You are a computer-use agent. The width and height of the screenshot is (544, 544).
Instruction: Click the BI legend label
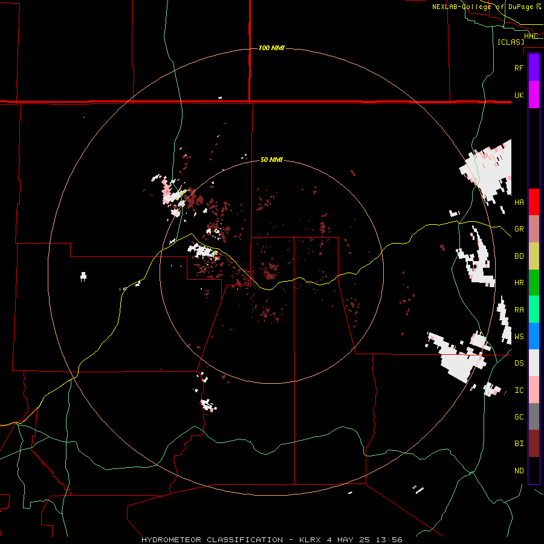pyautogui.click(x=519, y=444)
